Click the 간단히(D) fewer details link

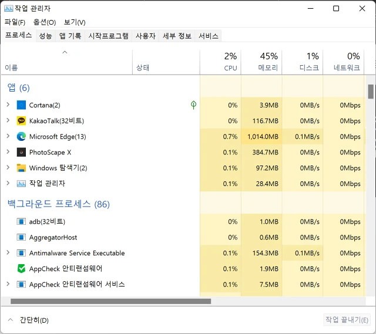34,320
